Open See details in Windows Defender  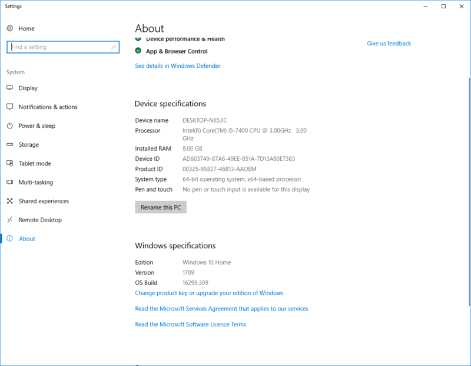pos(178,66)
